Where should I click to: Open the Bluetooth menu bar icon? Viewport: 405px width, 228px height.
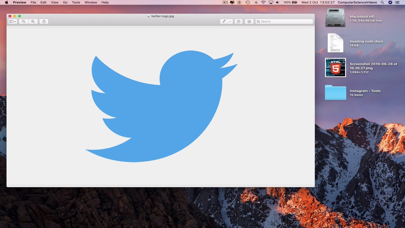pyautogui.click(x=256, y=2)
